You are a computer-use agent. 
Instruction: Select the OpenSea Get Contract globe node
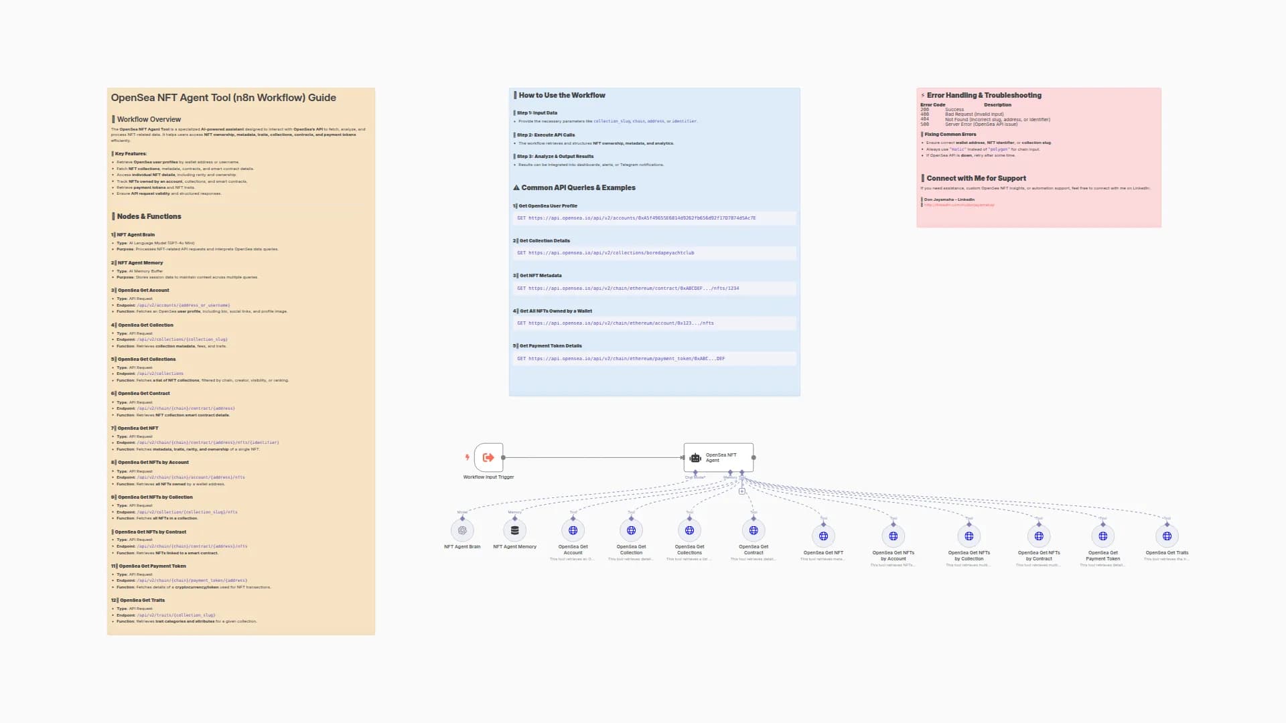click(x=754, y=530)
